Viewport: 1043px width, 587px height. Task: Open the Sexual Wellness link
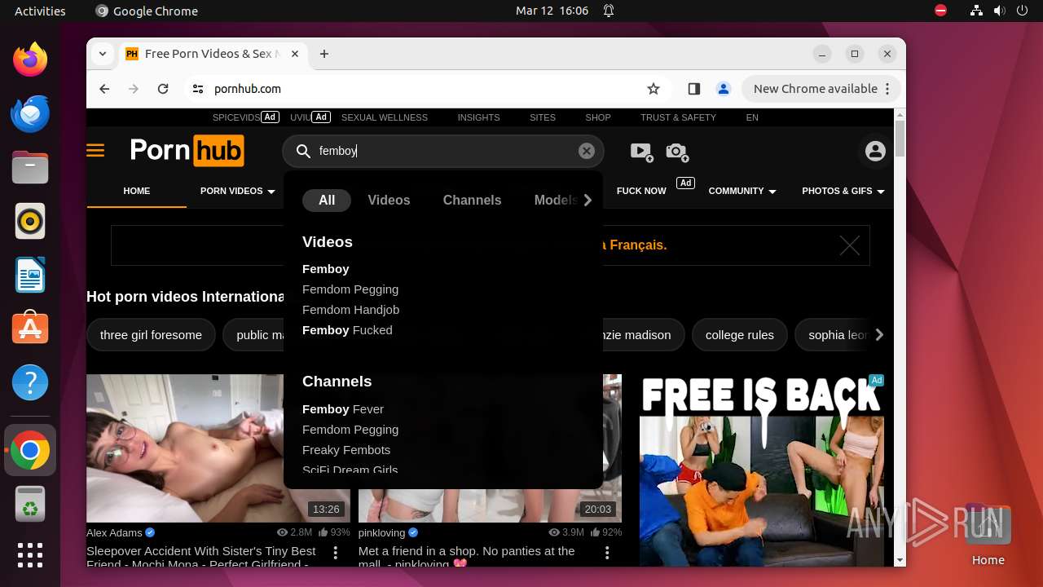(x=385, y=117)
